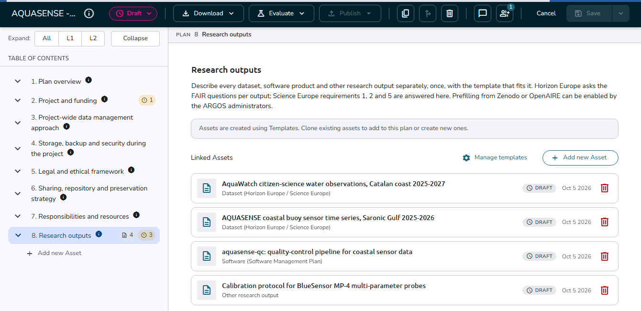Image resolution: width=641 pixels, height=311 pixels.
Task: Click document icon of AQUASENSE coastal buoy asset
Action: [x=207, y=222]
